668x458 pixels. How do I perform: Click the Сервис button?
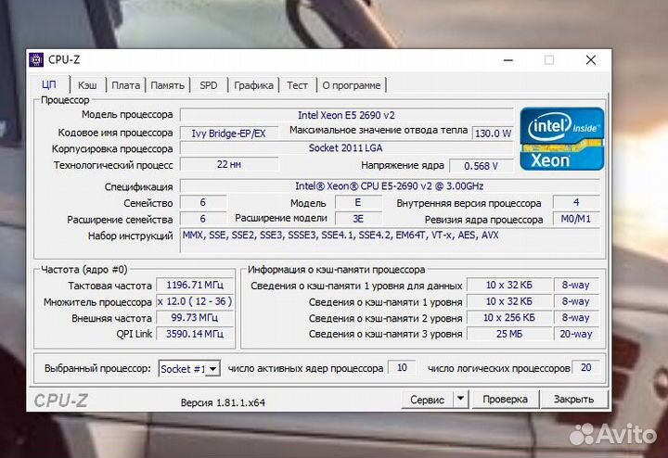click(x=427, y=400)
